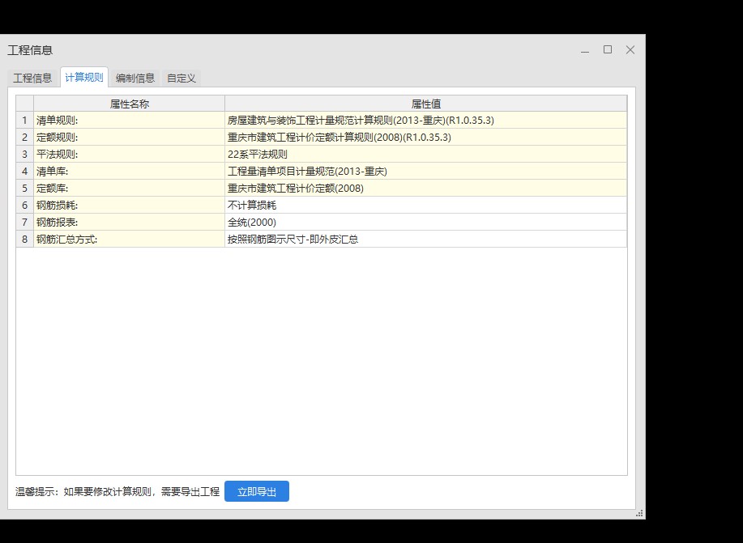The height and width of the screenshot is (543, 743).
Task: Select the 定额规则 property name cell
Action: pyautogui.click(x=130, y=138)
